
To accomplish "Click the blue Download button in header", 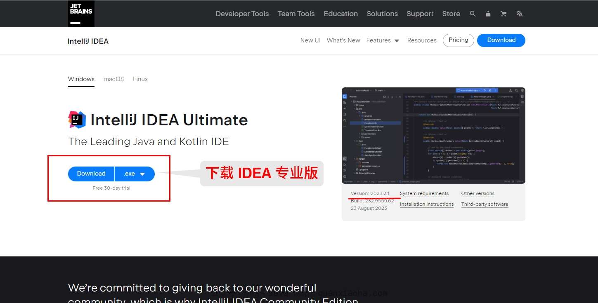I will point(501,40).
